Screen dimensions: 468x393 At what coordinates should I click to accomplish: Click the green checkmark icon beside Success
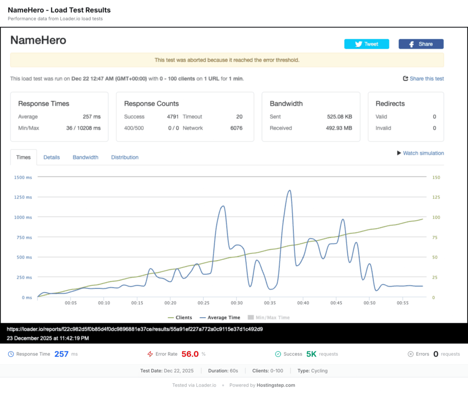[x=278, y=354]
